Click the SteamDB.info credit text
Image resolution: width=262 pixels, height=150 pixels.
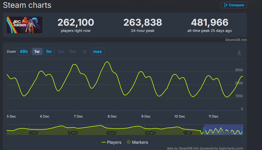pyautogui.click(x=236, y=40)
